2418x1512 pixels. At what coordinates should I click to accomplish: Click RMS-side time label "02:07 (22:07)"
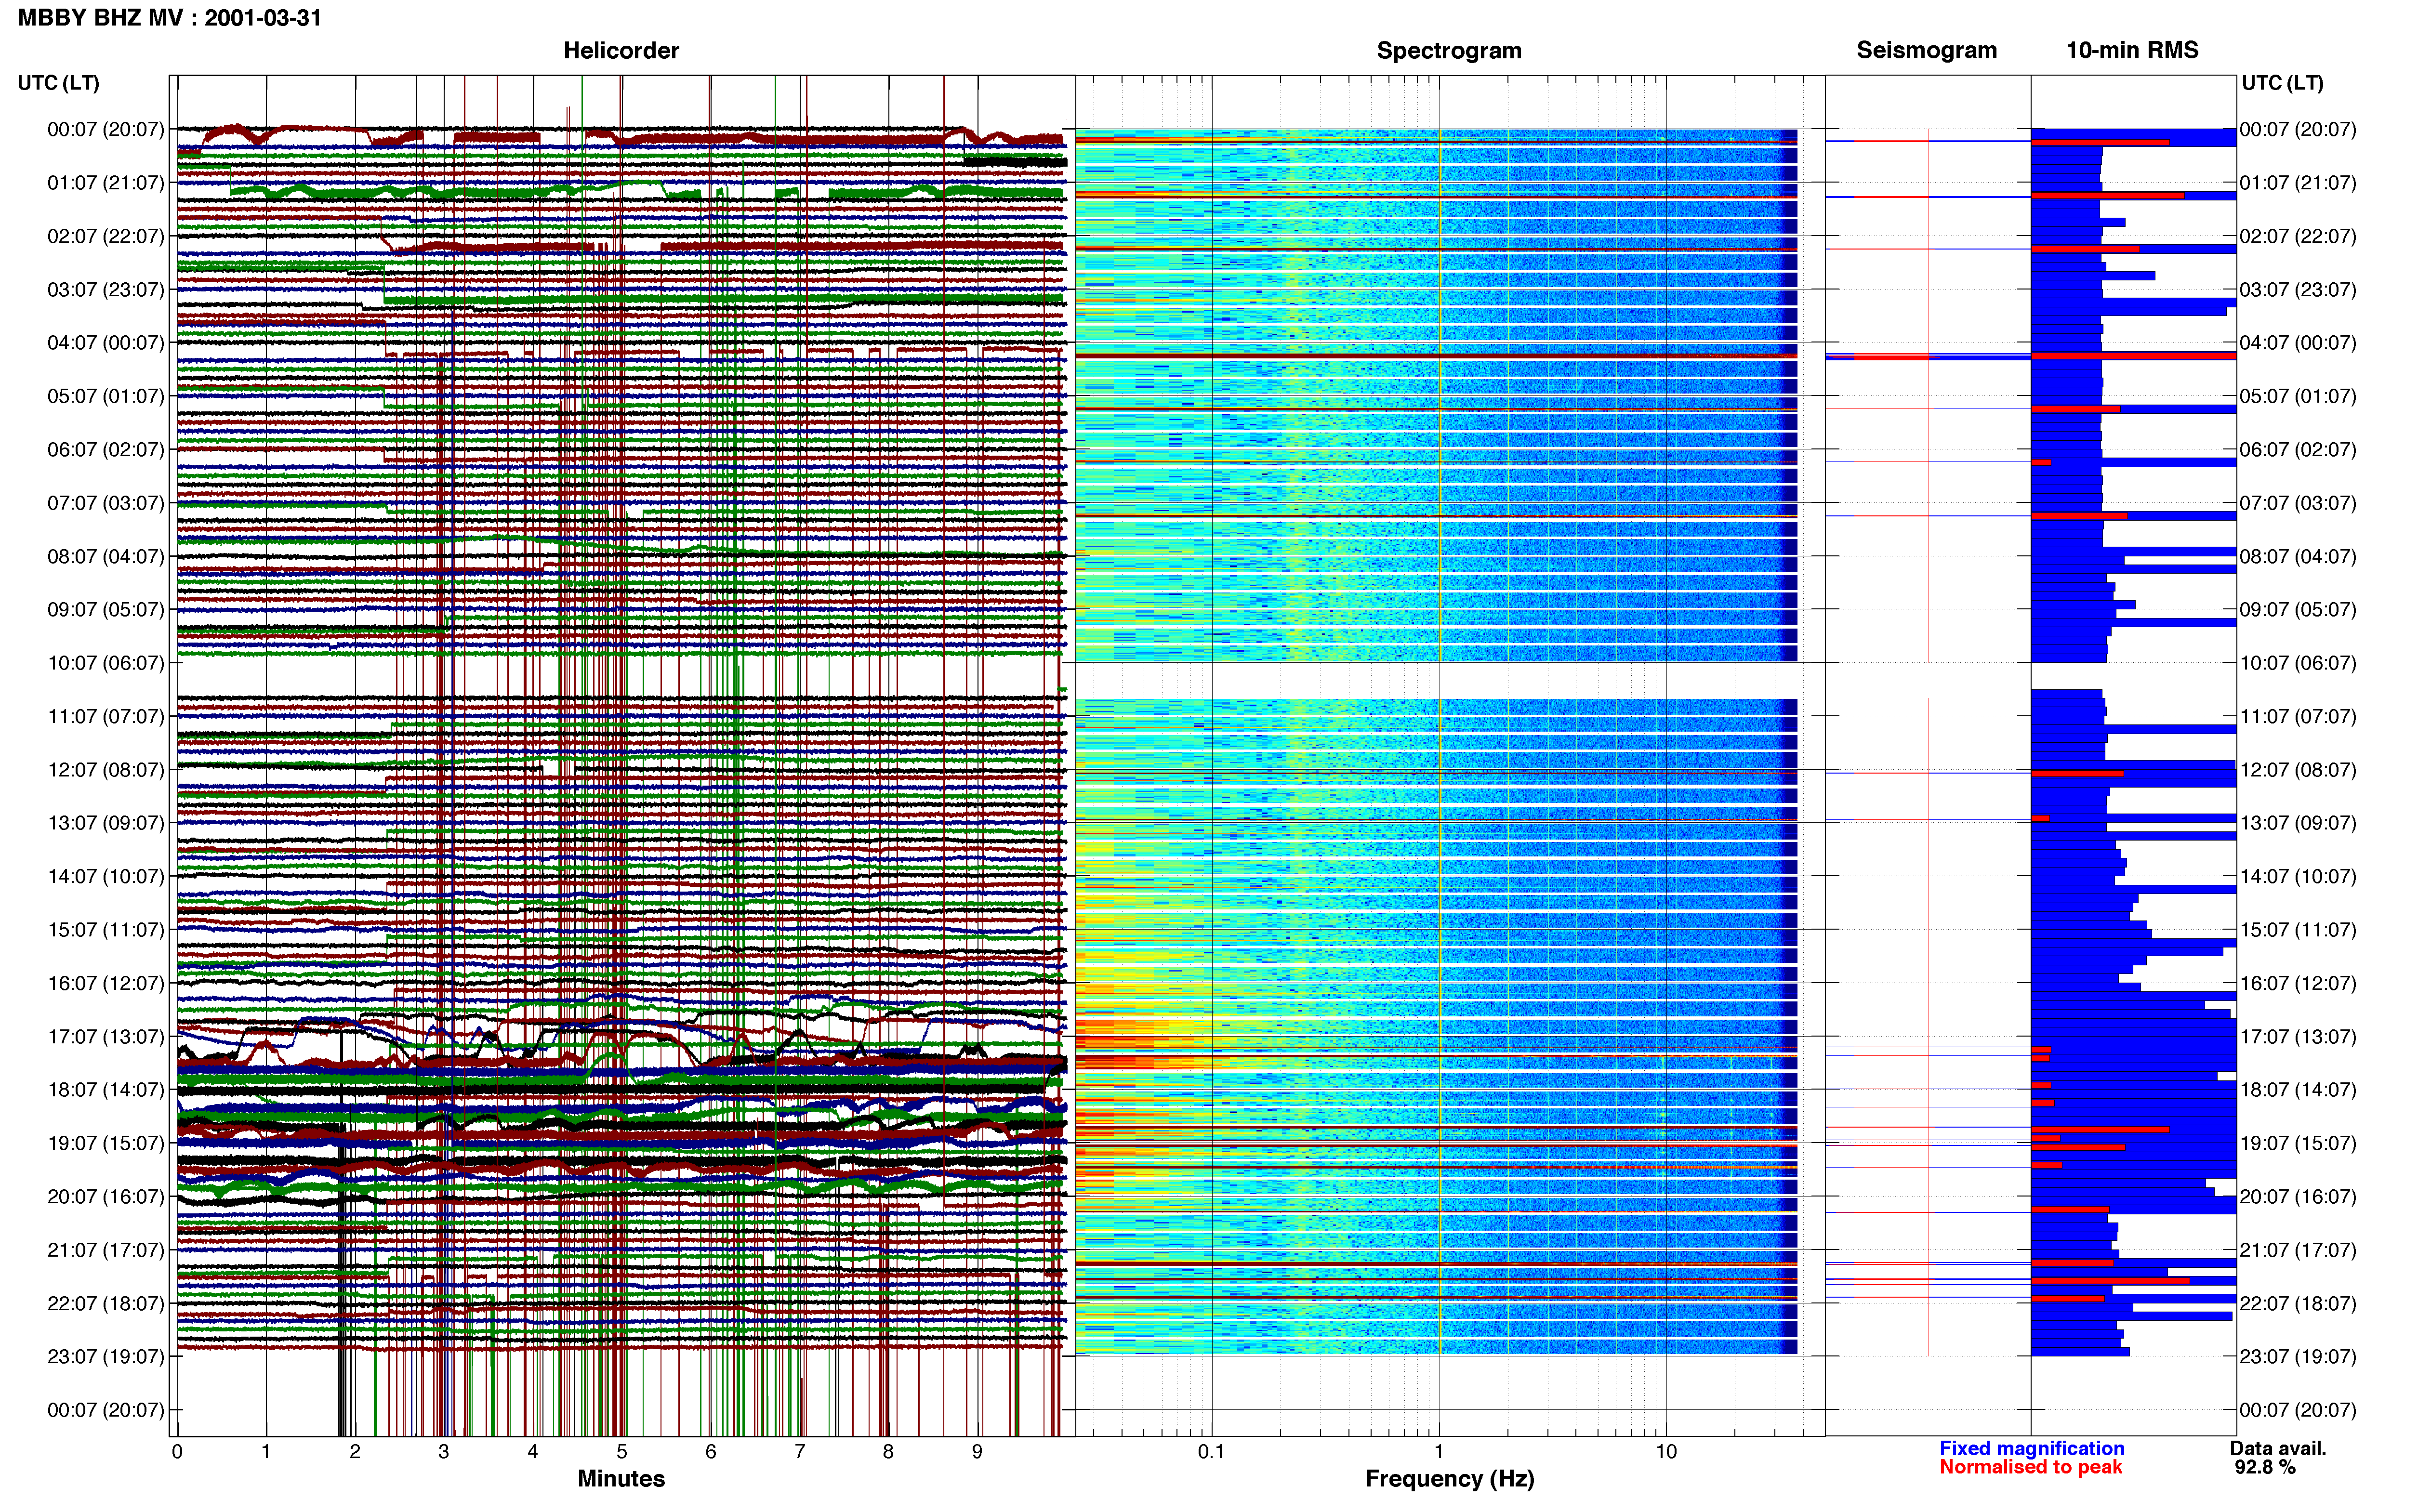tap(2298, 237)
